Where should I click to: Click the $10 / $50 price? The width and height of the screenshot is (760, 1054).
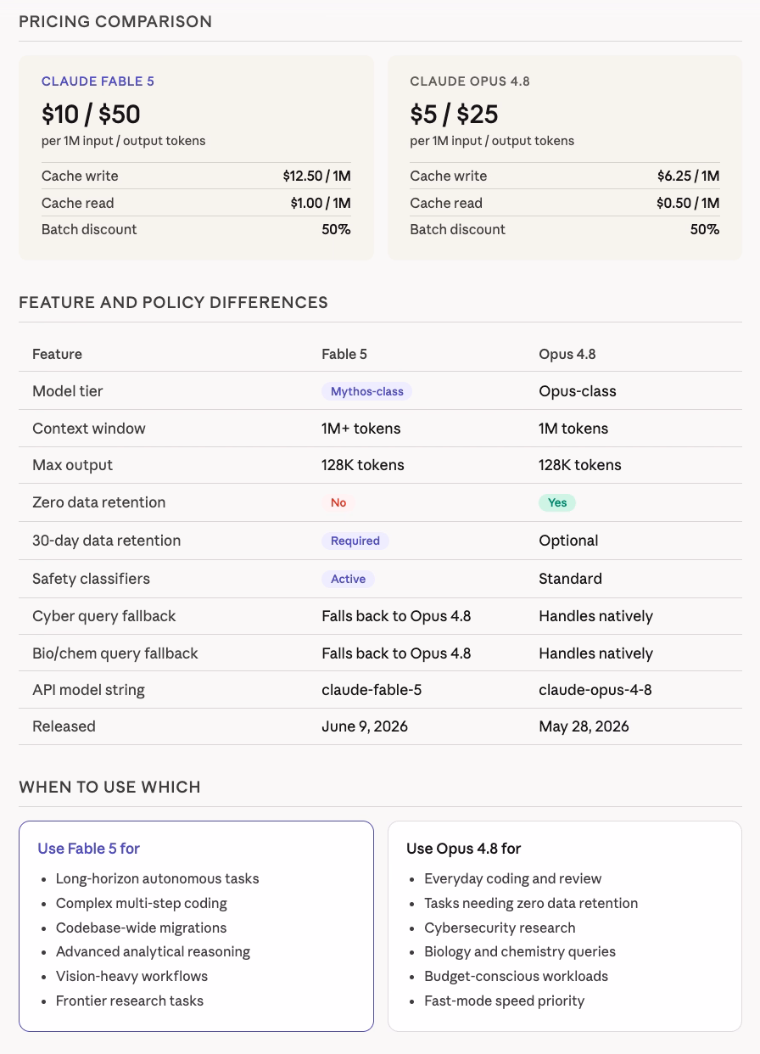coord(91,114)
